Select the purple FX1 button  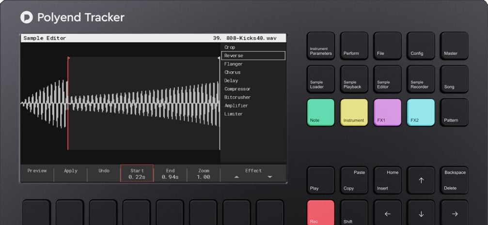coord(387,112)
